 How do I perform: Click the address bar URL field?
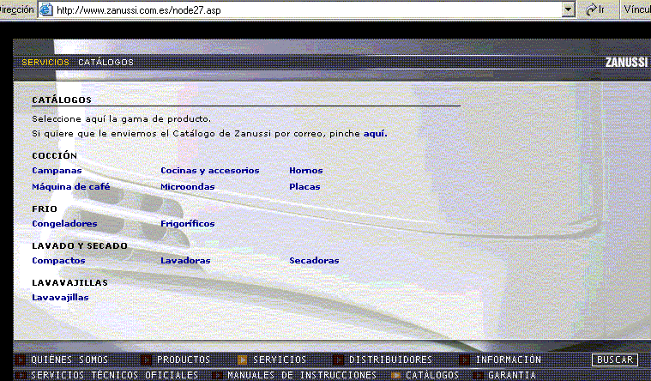coord(307,9)
